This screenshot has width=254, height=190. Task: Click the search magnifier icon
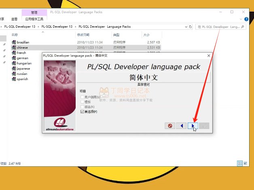[x=243, y=27]
